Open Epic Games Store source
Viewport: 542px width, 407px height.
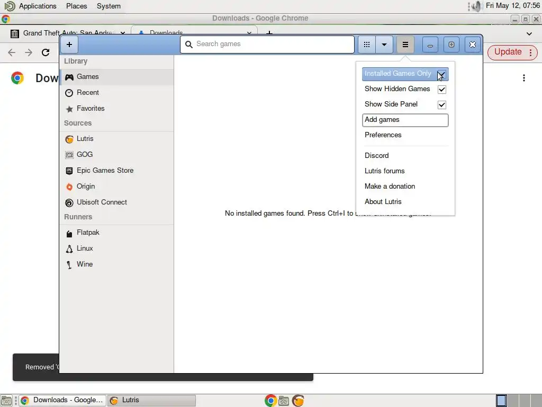click(117, 171)
